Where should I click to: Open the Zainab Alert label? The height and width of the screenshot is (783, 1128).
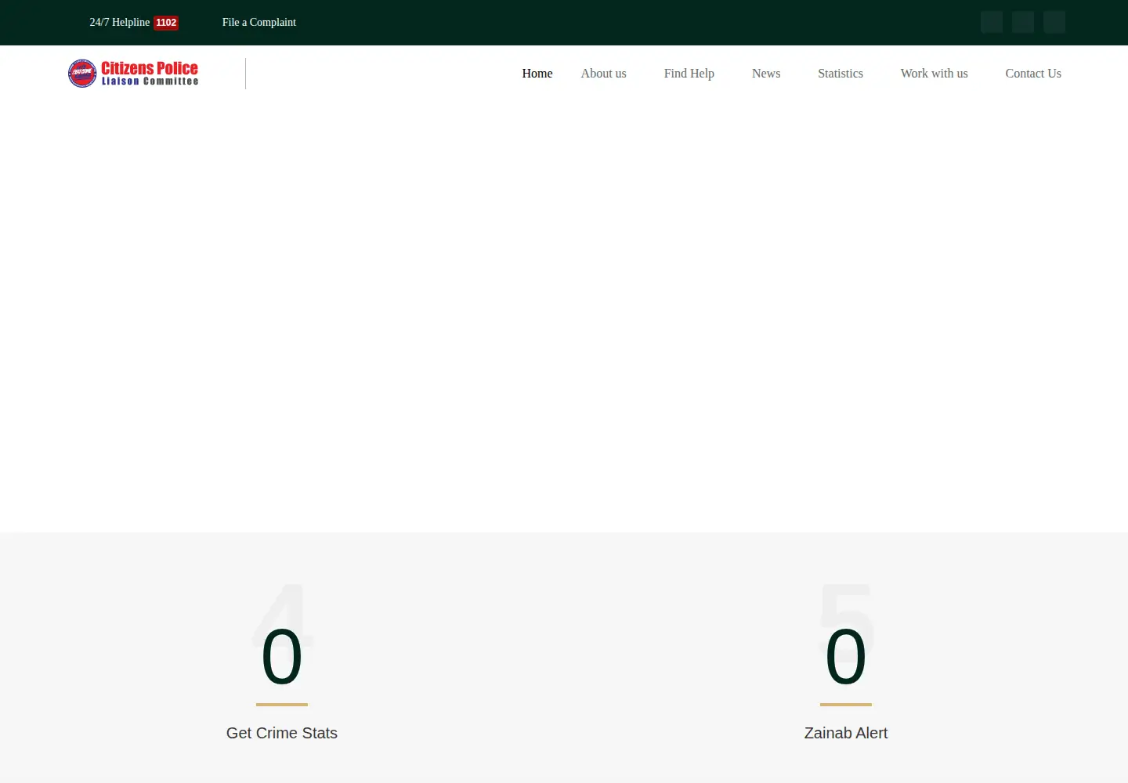point(846,733)
